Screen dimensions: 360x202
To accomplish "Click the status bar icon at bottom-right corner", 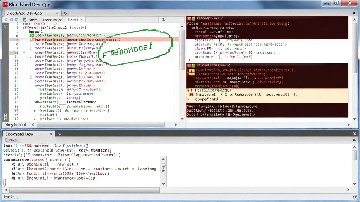I will pos(355,197).
